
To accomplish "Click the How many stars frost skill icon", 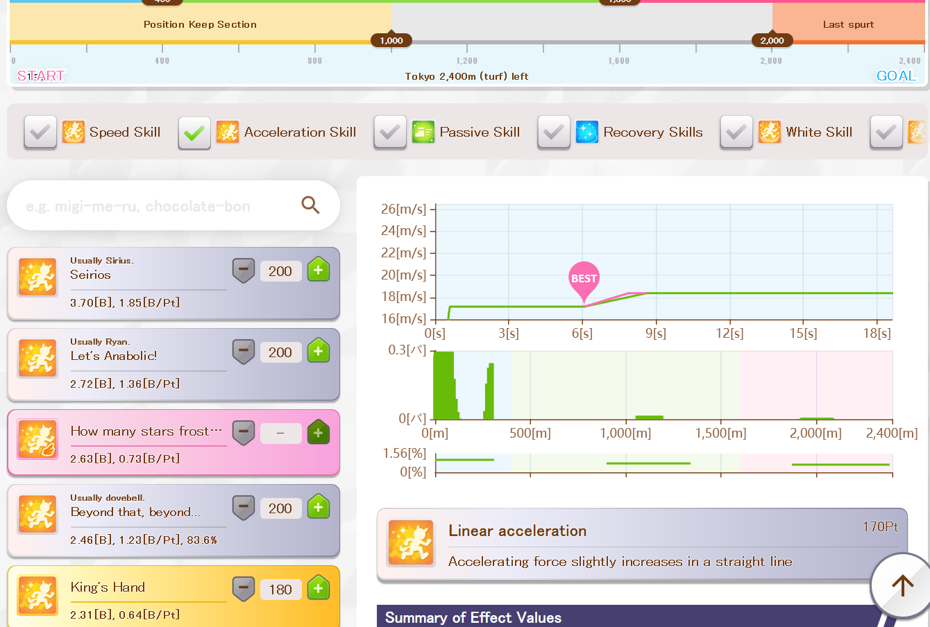I will pos(37,440).
